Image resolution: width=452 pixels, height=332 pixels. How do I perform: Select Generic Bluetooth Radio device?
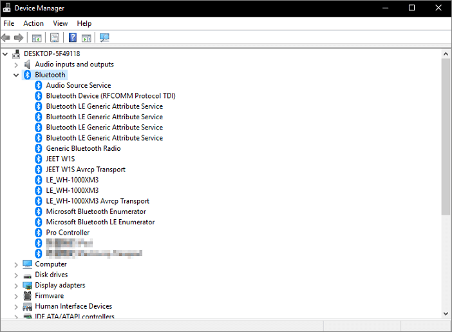pyautogui.click(x=83, y=148)
